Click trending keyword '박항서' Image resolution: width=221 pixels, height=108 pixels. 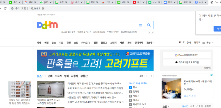coord(136,96)
